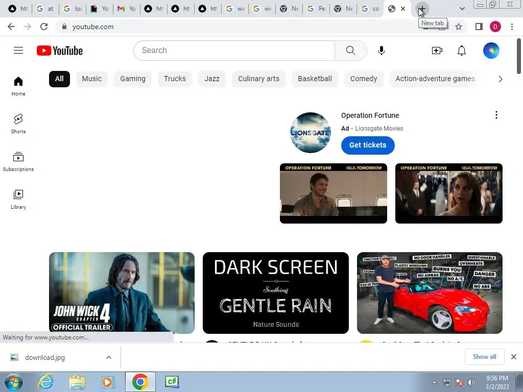Click the browser forward arrow
523x392 pixels.
tap(28, 27)
